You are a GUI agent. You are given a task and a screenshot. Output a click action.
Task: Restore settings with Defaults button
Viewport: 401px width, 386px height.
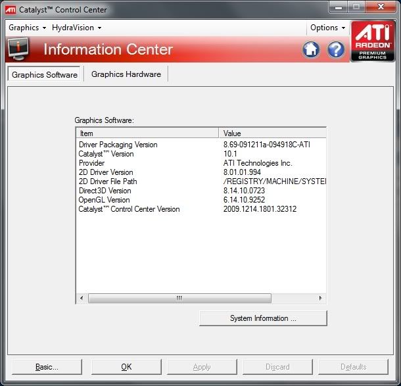point(353,367)
